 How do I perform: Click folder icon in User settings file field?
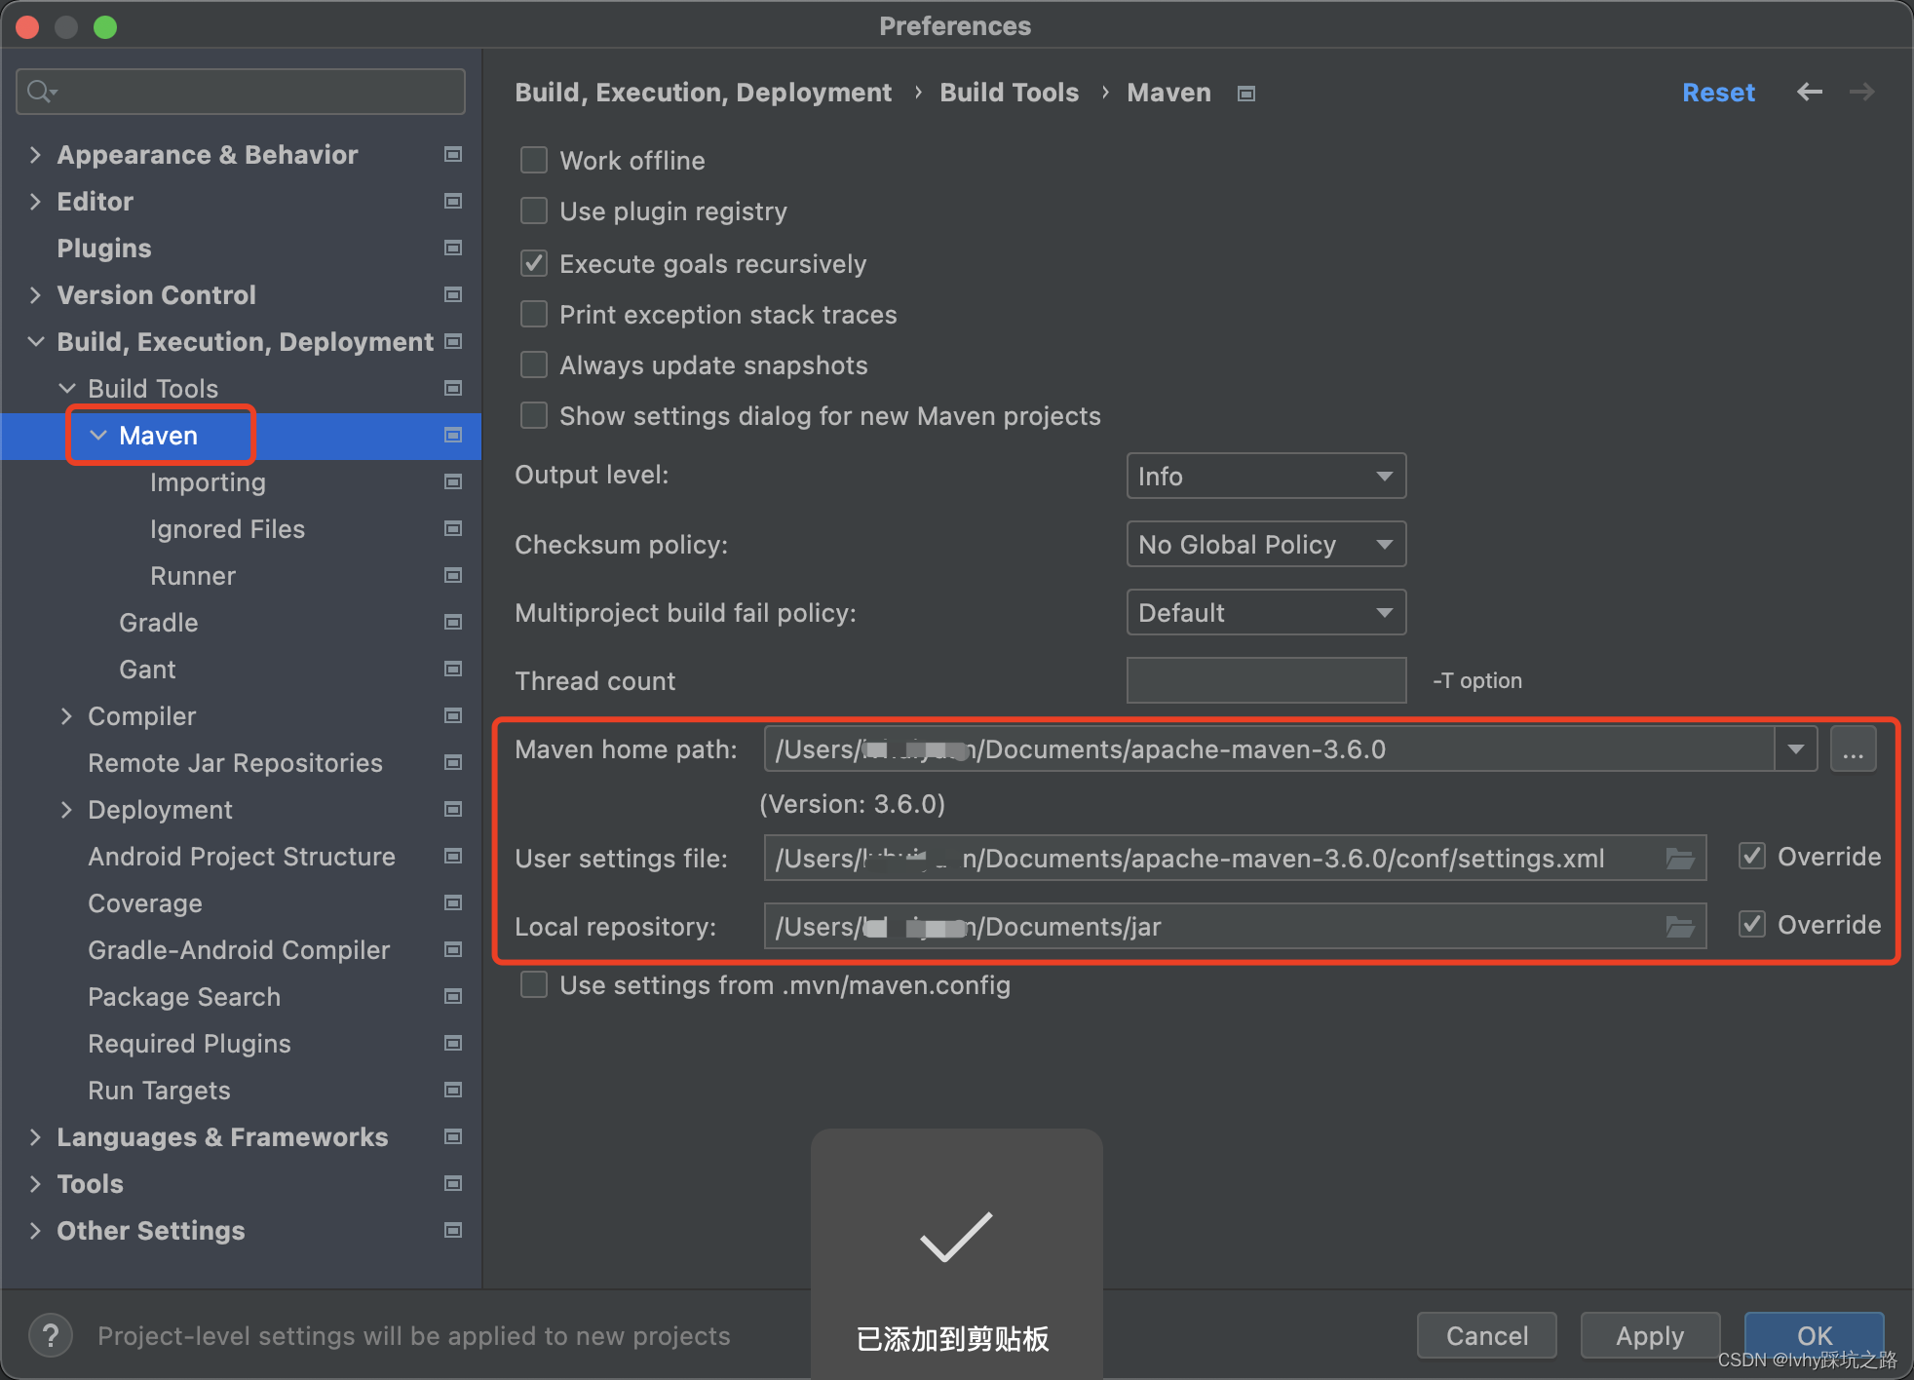coord(1679,859)
